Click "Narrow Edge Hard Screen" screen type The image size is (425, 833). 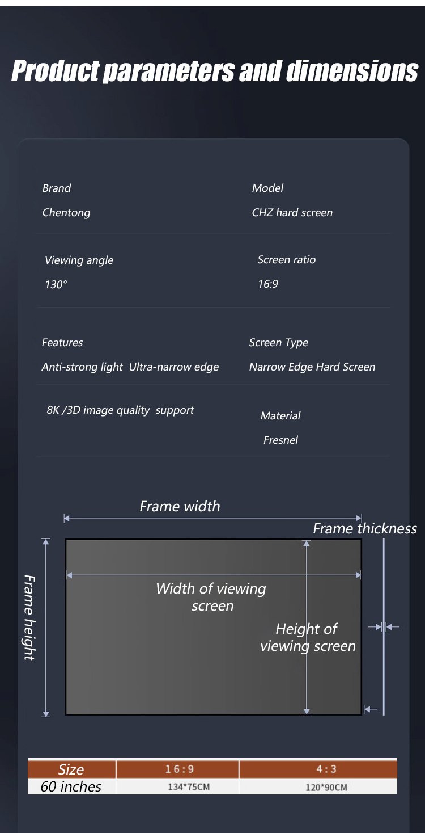click(x=312, y=367)
